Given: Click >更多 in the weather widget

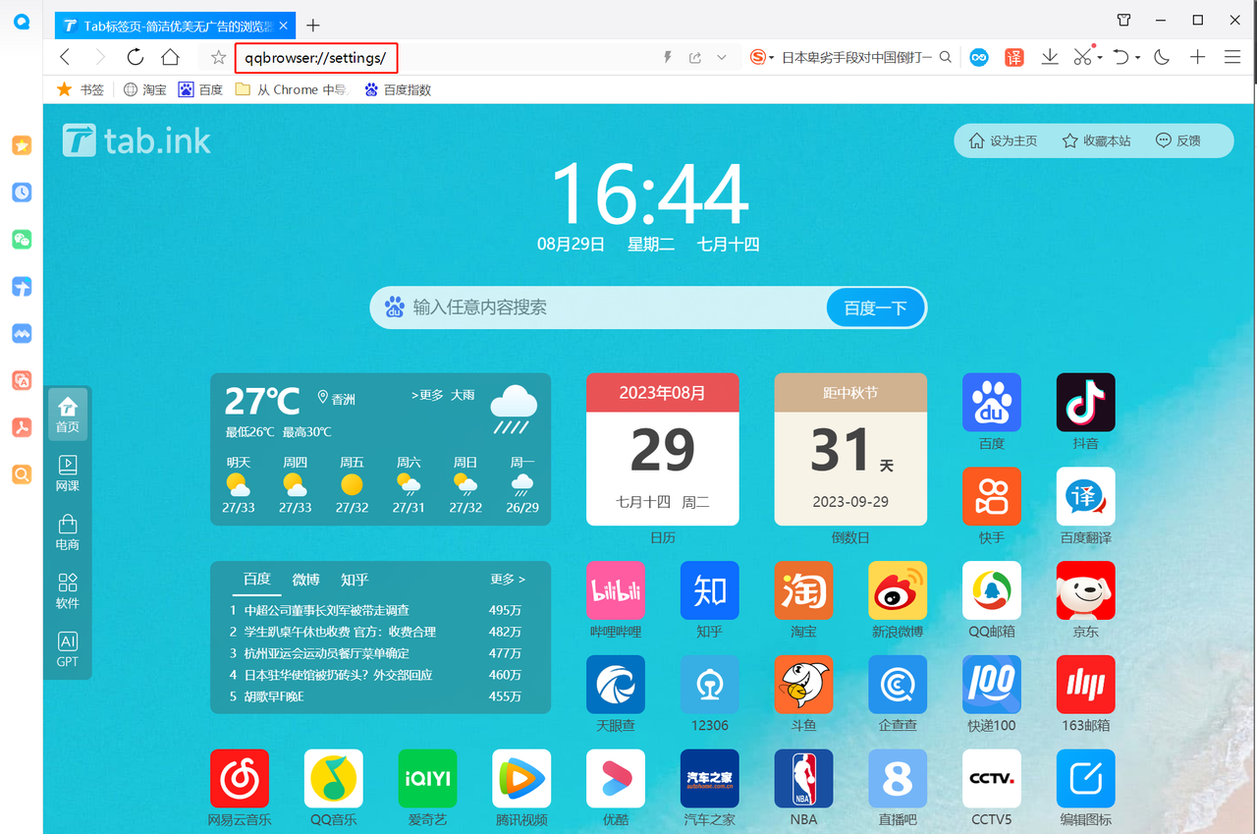Looking at the screenshot, I should 427,396.
